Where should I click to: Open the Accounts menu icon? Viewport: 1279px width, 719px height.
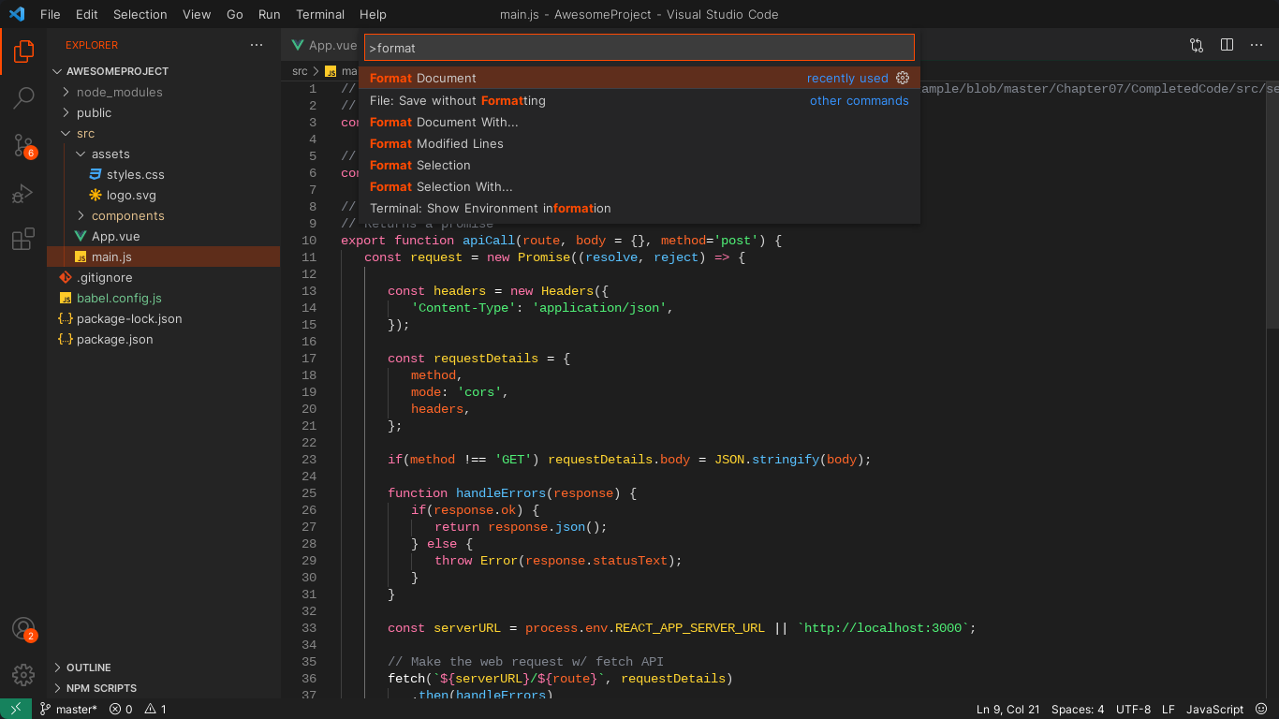(23, 629)
